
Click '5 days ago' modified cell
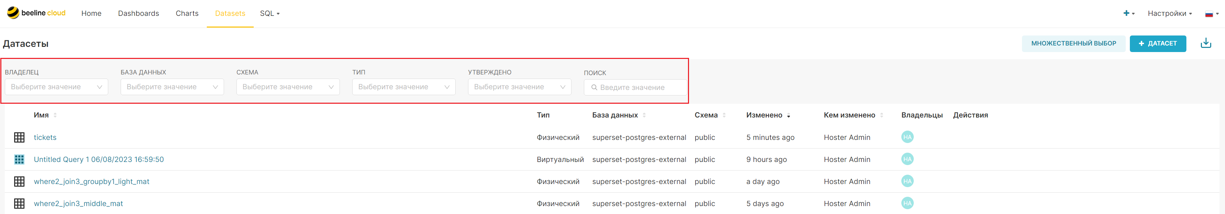point(765,204)
